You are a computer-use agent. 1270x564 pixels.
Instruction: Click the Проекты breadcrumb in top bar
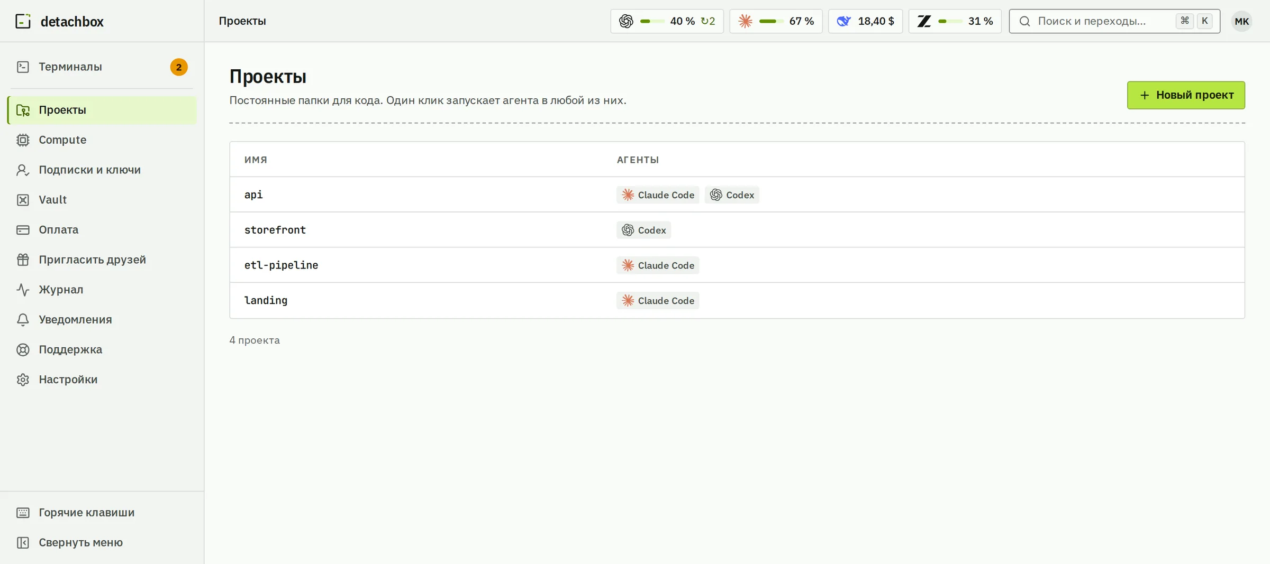[242, 21]
